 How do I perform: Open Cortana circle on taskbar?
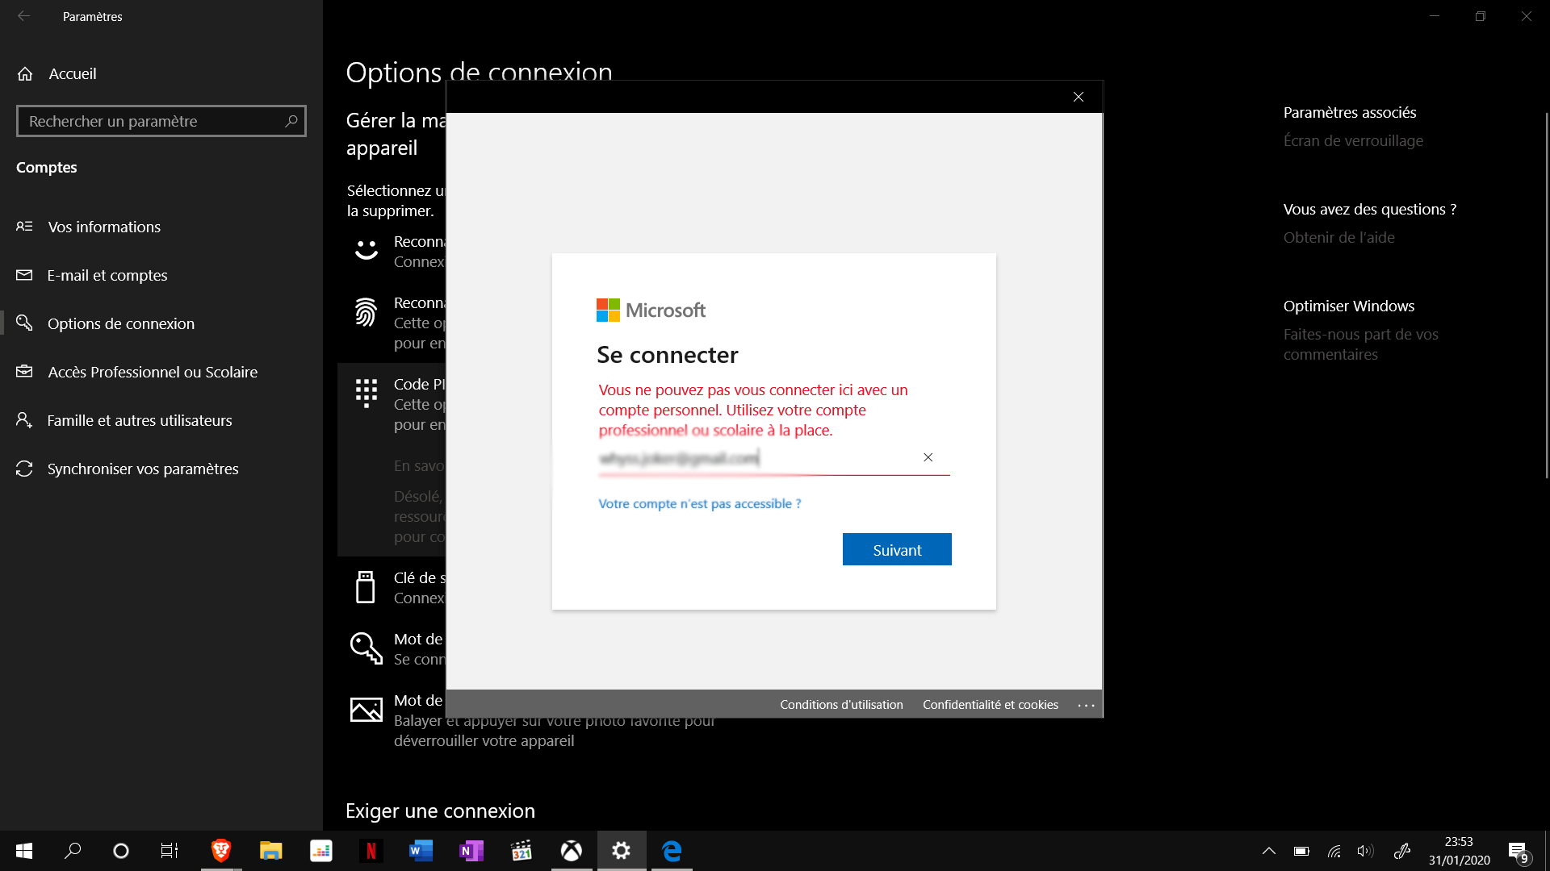click(x=121, y=851)
